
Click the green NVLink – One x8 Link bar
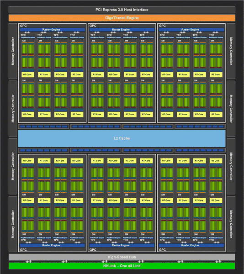122,266
